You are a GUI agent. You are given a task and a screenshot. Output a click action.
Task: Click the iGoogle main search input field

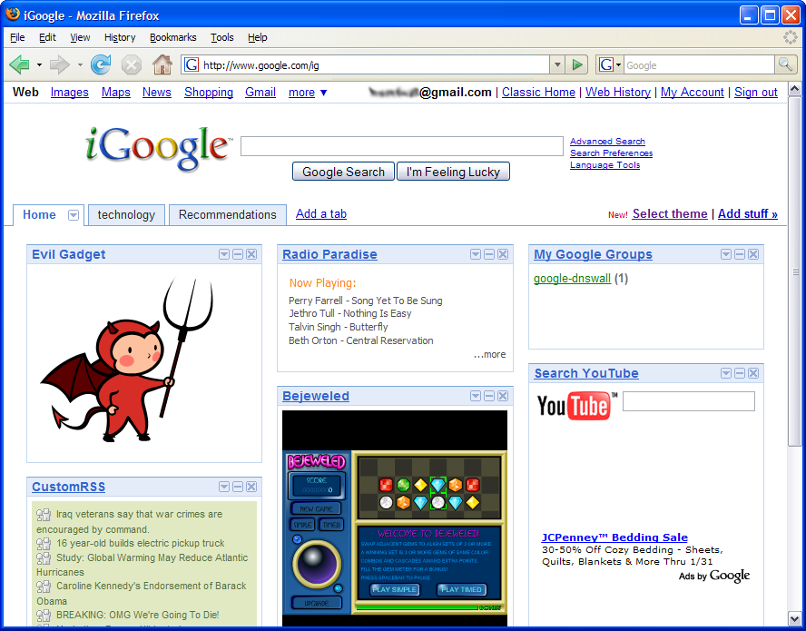401,146
